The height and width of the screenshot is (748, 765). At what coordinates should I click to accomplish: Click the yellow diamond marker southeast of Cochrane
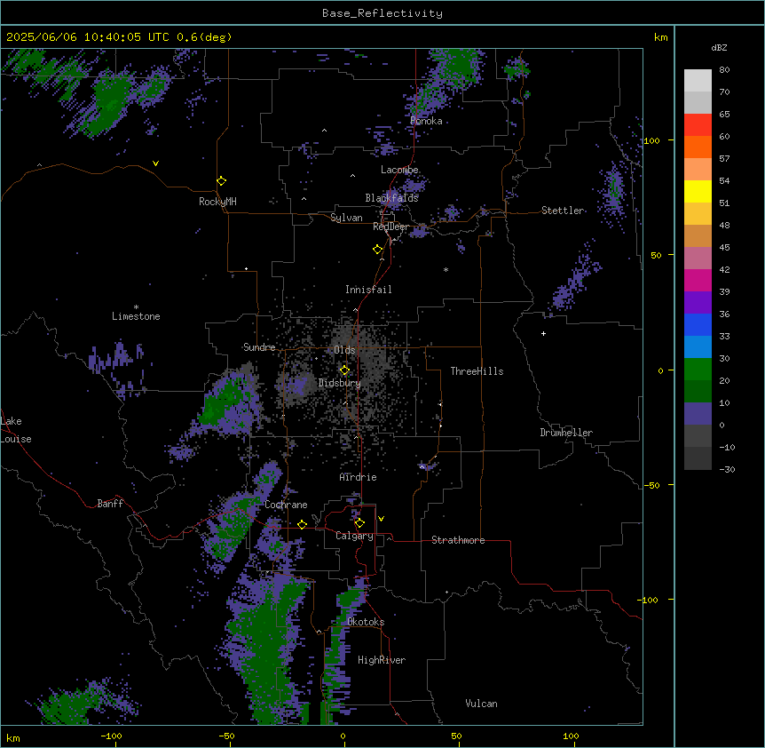pos(302,524)
